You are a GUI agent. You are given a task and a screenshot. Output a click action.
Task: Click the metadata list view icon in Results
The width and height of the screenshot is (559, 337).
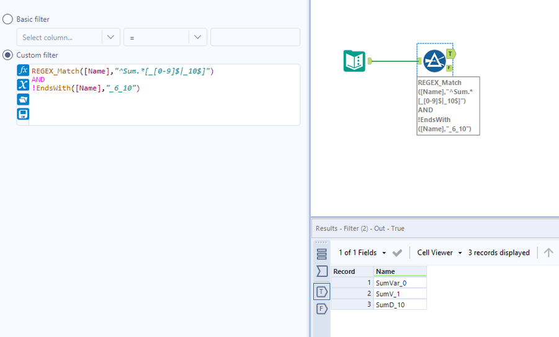pos(321,254)
